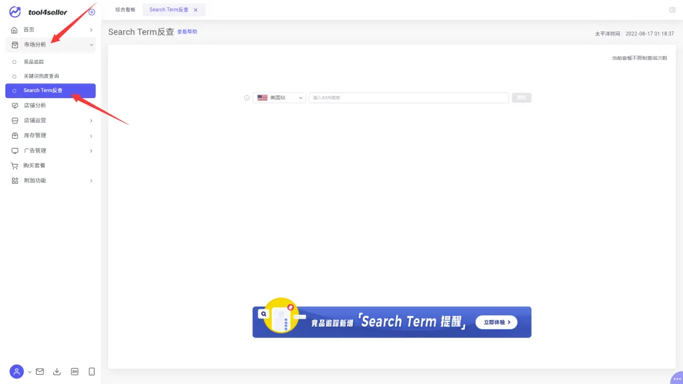Click the 店铺分析 chart icon
683x384 pixels.
point(15,106)
